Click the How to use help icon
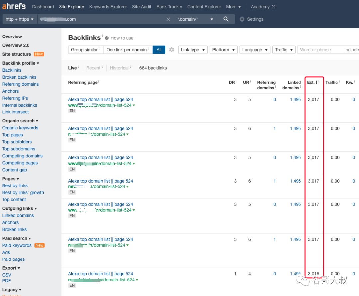359x296 pixels. click(x=107, y=38)
